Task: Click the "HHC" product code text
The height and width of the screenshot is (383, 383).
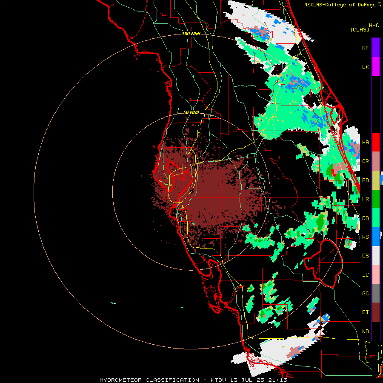Action: point(374,26)
